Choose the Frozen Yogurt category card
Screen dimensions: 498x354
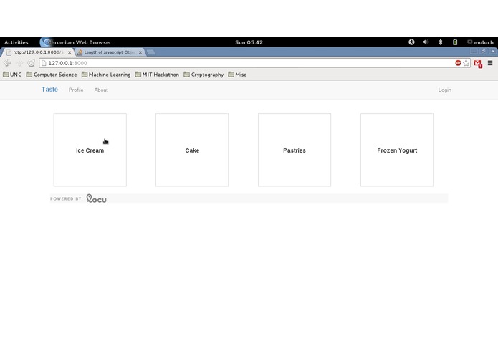pyautogui.click(x=397, y=150)
